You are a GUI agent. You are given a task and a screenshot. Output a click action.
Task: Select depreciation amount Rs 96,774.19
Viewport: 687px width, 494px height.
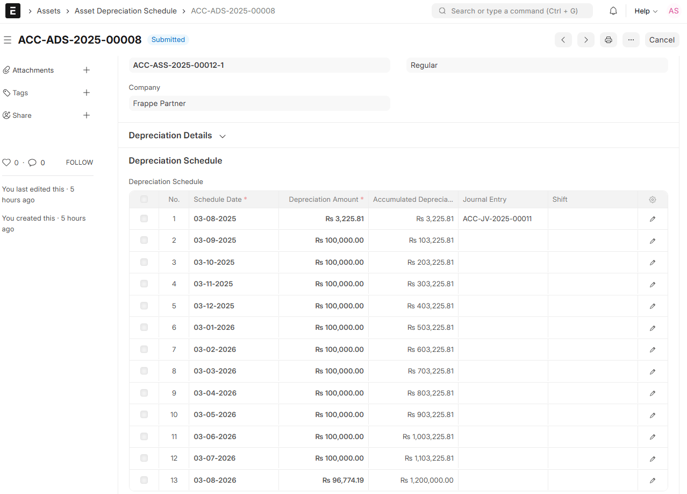[x=343, y=481]
